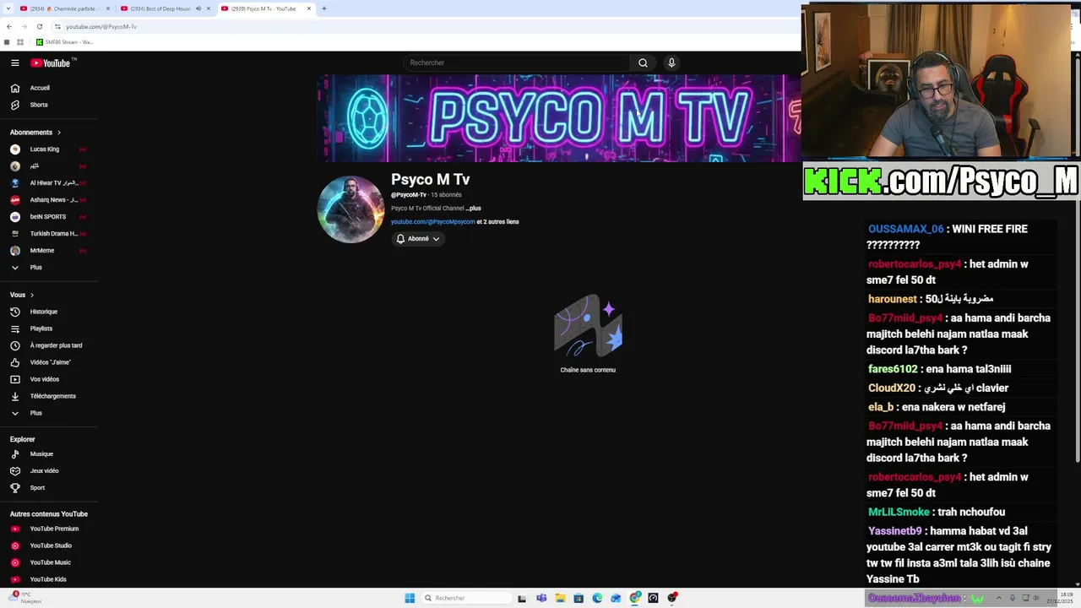
Task: Reload the current page
Action: pyautogui.click(x=39, y=26)
